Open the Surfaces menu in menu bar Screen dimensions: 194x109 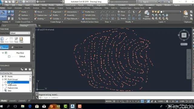click(60, 5)
